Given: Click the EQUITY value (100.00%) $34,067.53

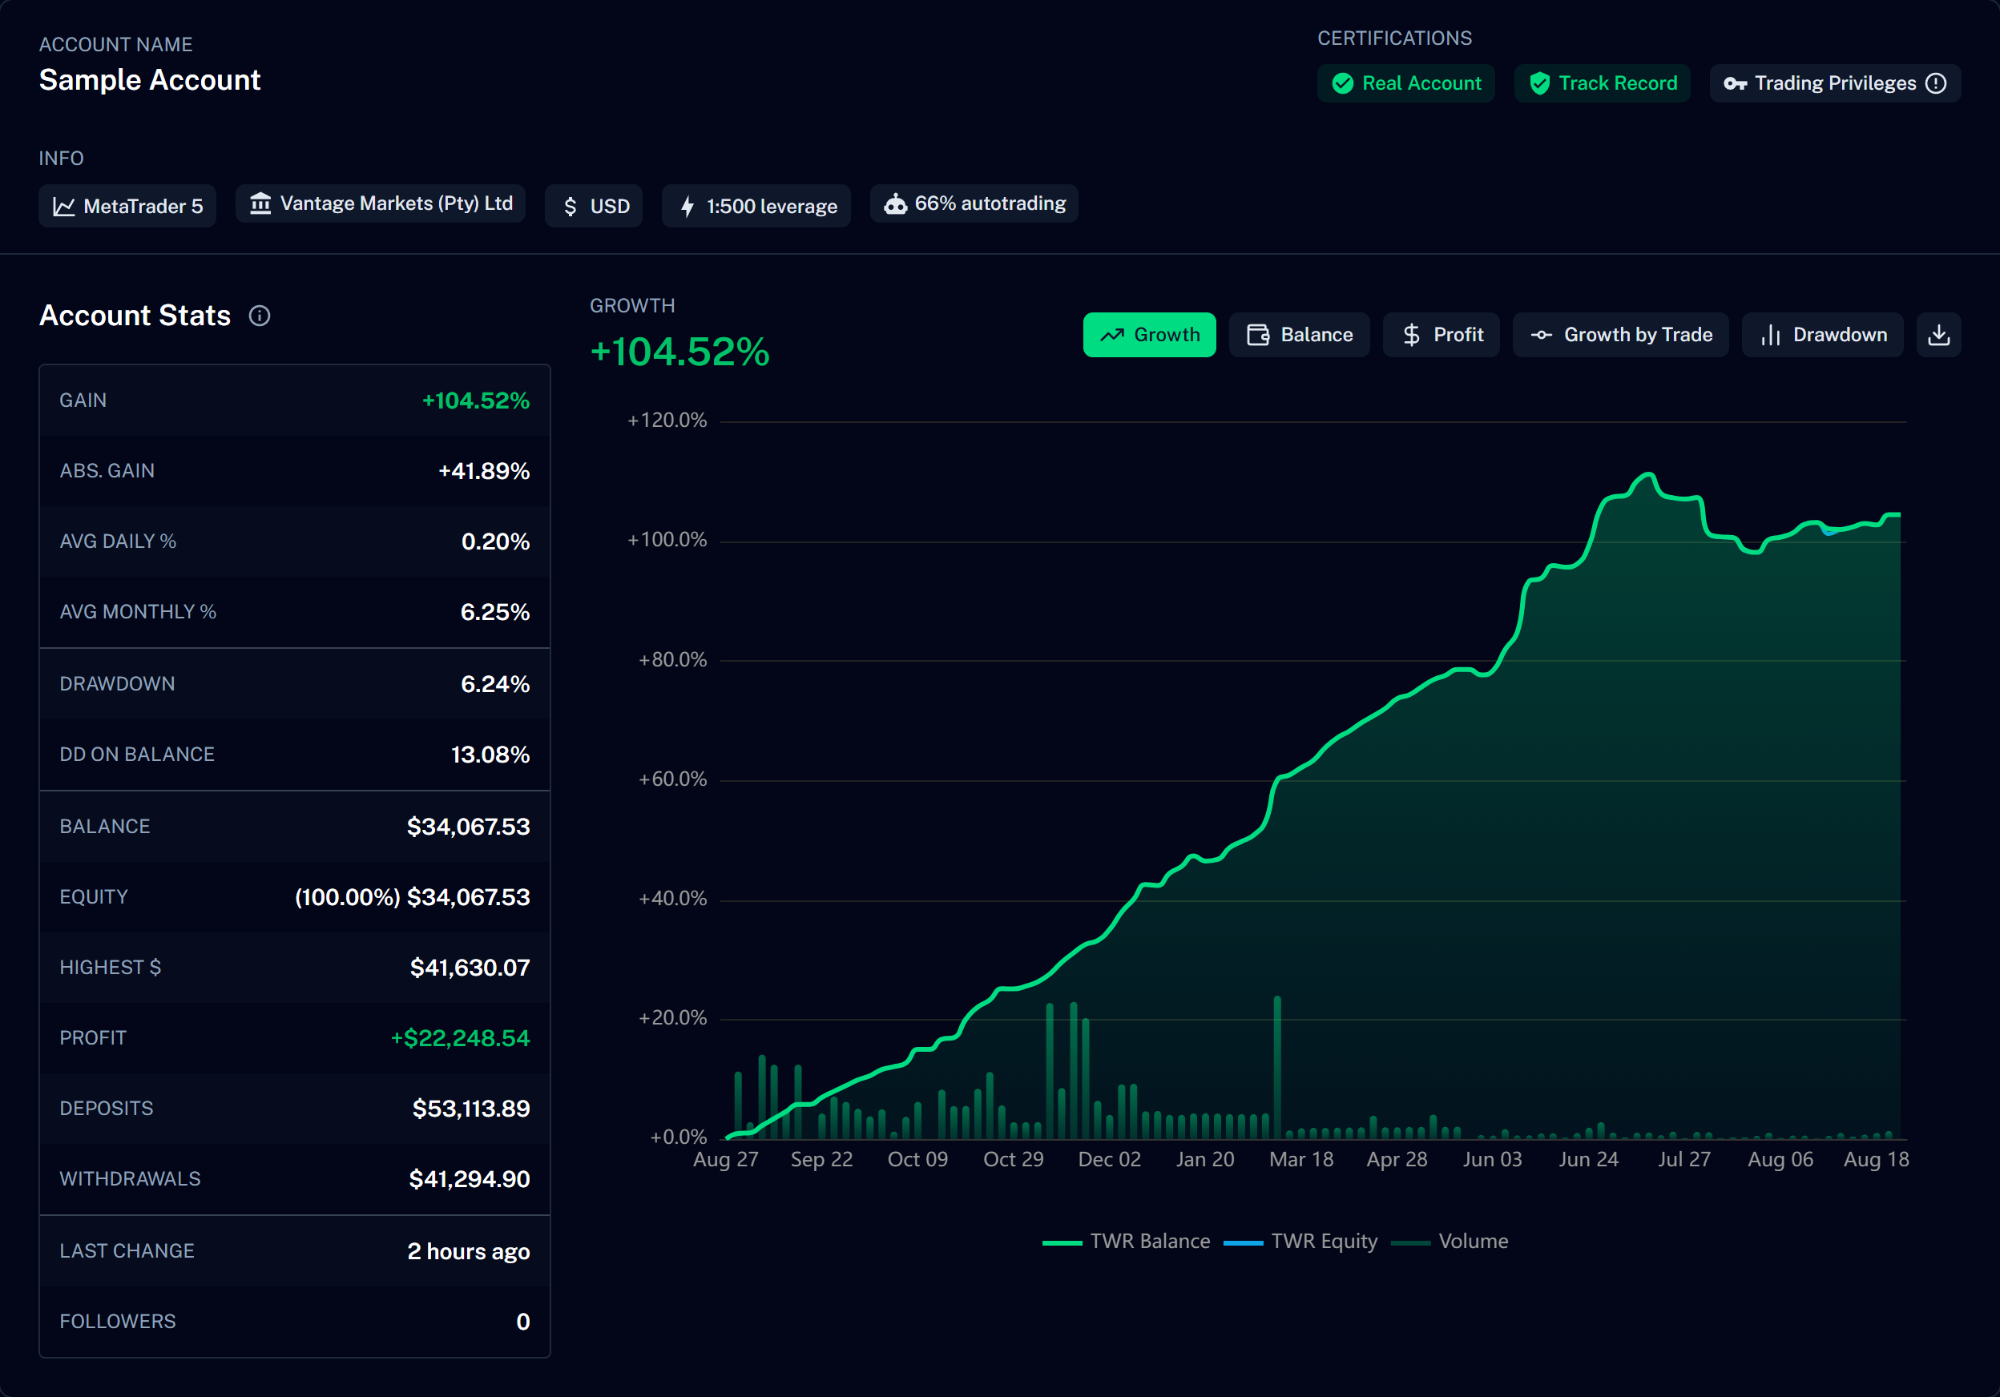Looking at the screenshot, I should [x=412, y=897].
